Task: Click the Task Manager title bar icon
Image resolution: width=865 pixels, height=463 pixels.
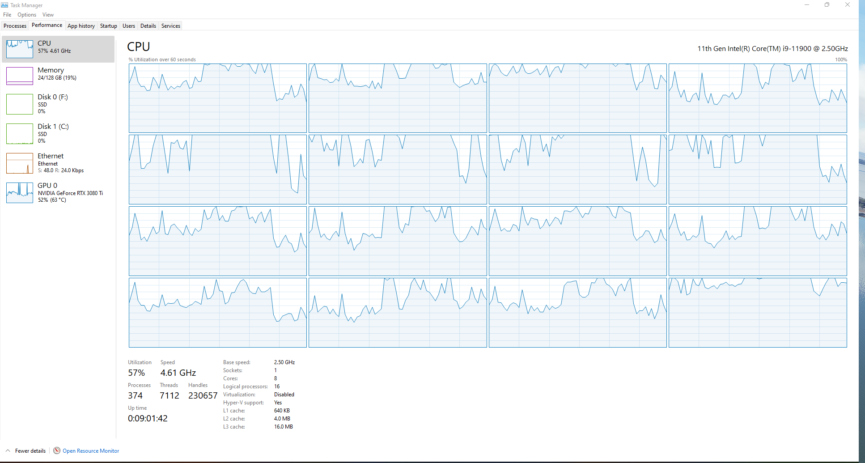Action: tap(4, 5)
